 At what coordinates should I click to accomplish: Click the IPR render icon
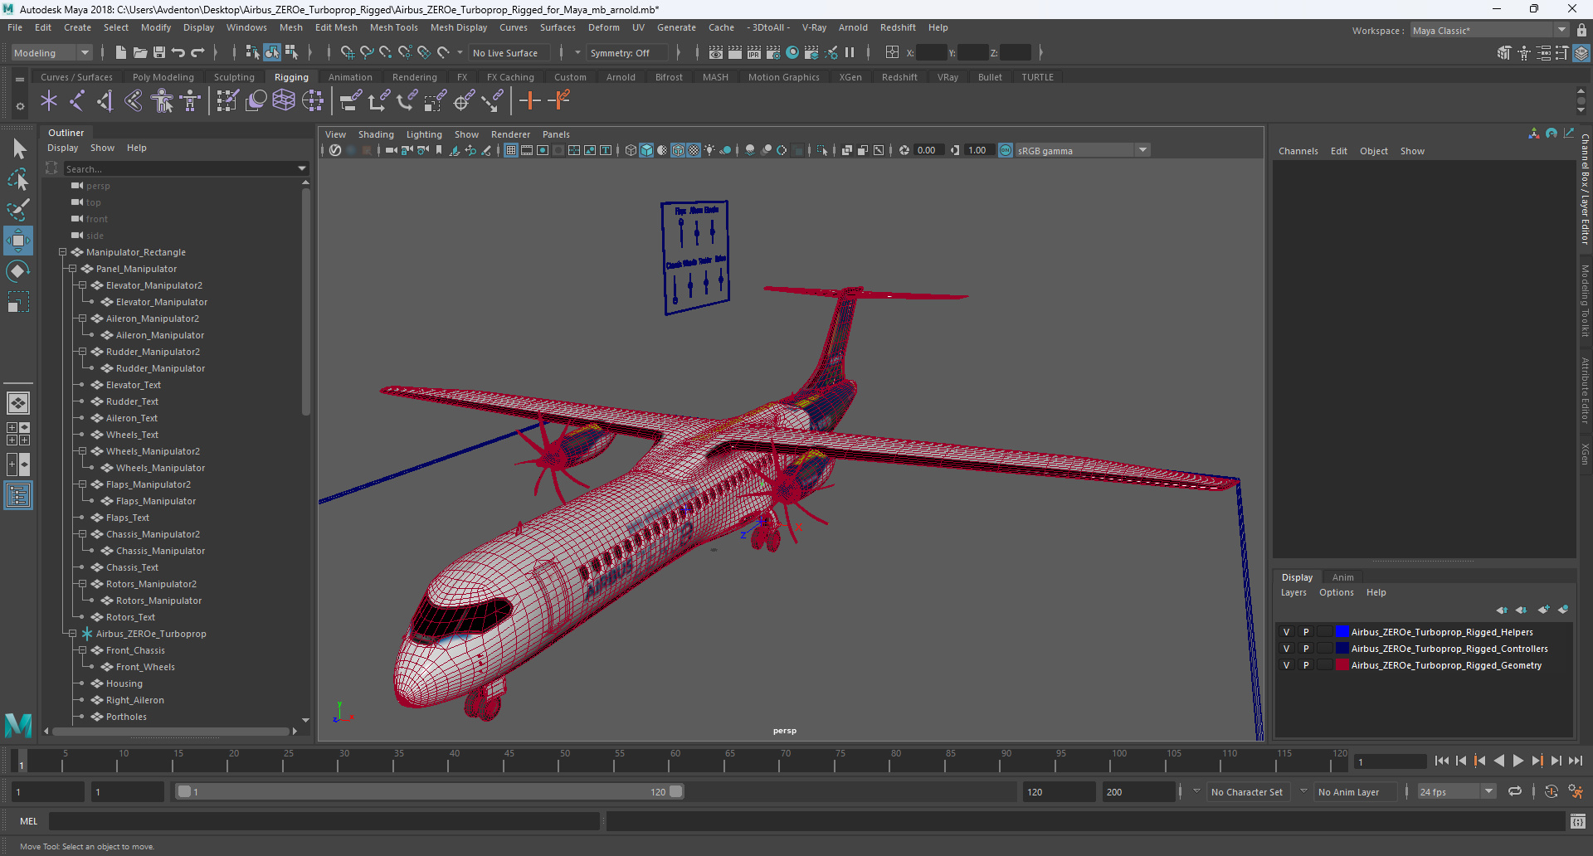tap(754, 52)
